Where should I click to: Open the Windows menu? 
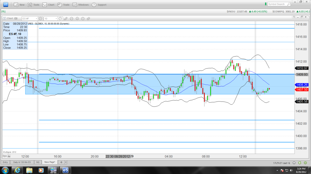click(x=81, y=5)
